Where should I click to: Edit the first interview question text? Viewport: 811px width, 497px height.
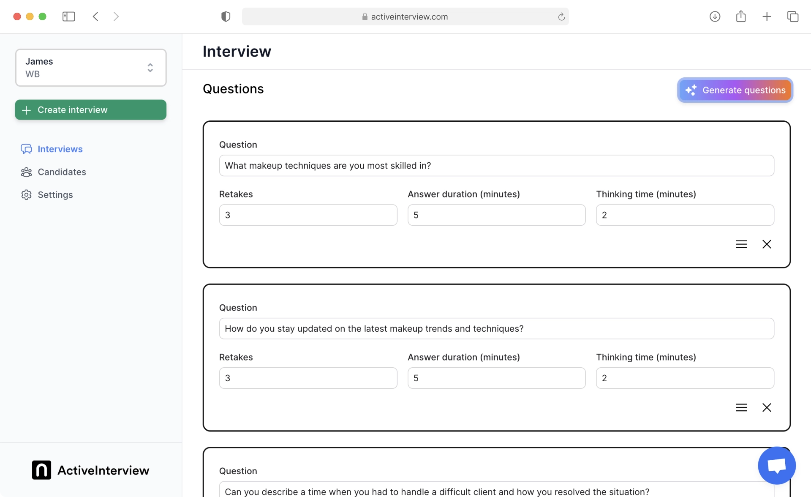tap(496, 165)
